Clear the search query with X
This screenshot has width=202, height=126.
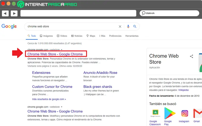[120, 26]
